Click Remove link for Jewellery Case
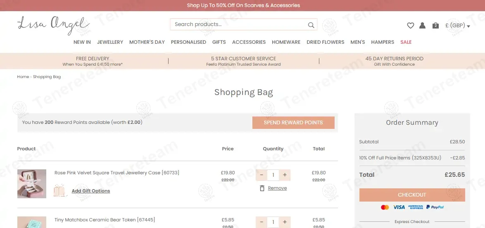The height and width of the screenshot is (228, 485). 277,188
